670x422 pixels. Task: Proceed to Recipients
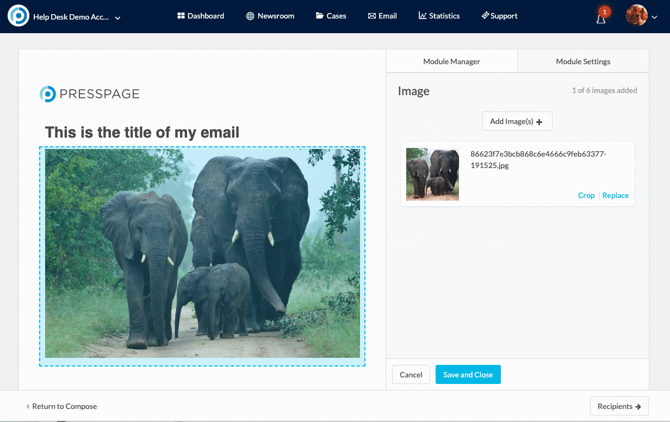(x=619, y=406)
